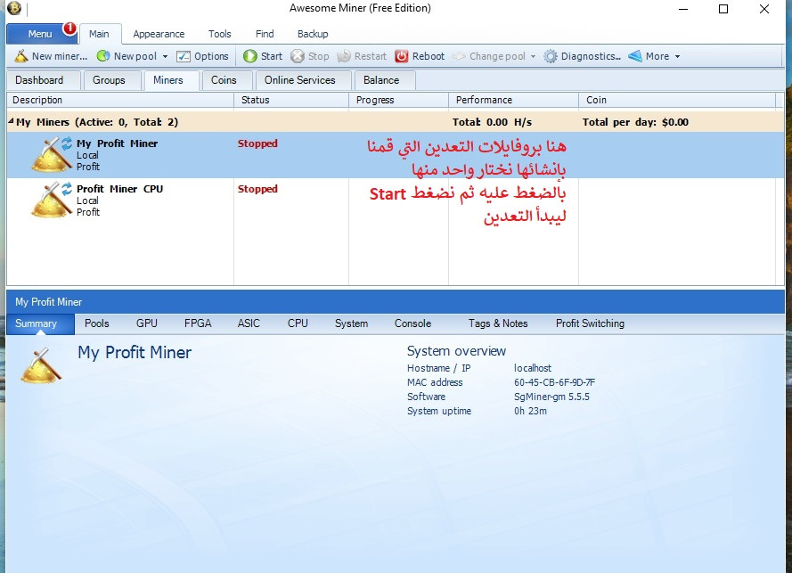Click the New miner... button label

tap(60, 56)
